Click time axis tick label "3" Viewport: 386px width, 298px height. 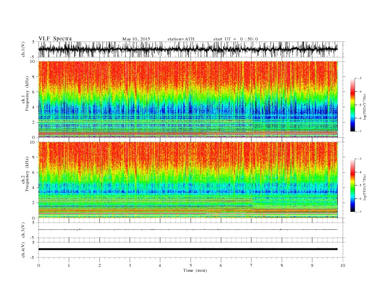130,265
